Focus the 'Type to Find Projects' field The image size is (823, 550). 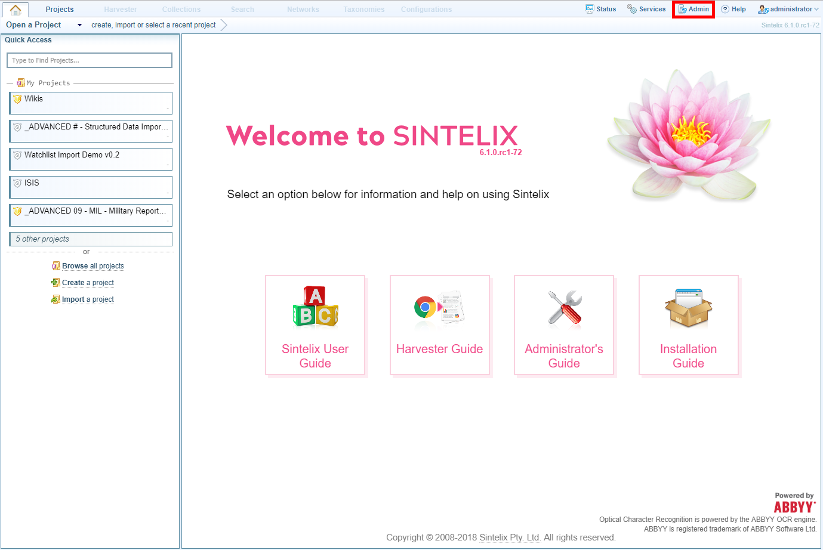click(90, 60)
